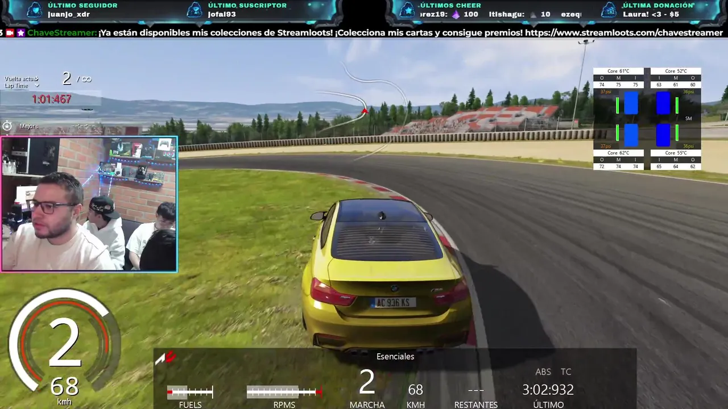Click the car's AC 936 KS license plate
This screenshot has height=409, width=728.
(x=394, y=303)
